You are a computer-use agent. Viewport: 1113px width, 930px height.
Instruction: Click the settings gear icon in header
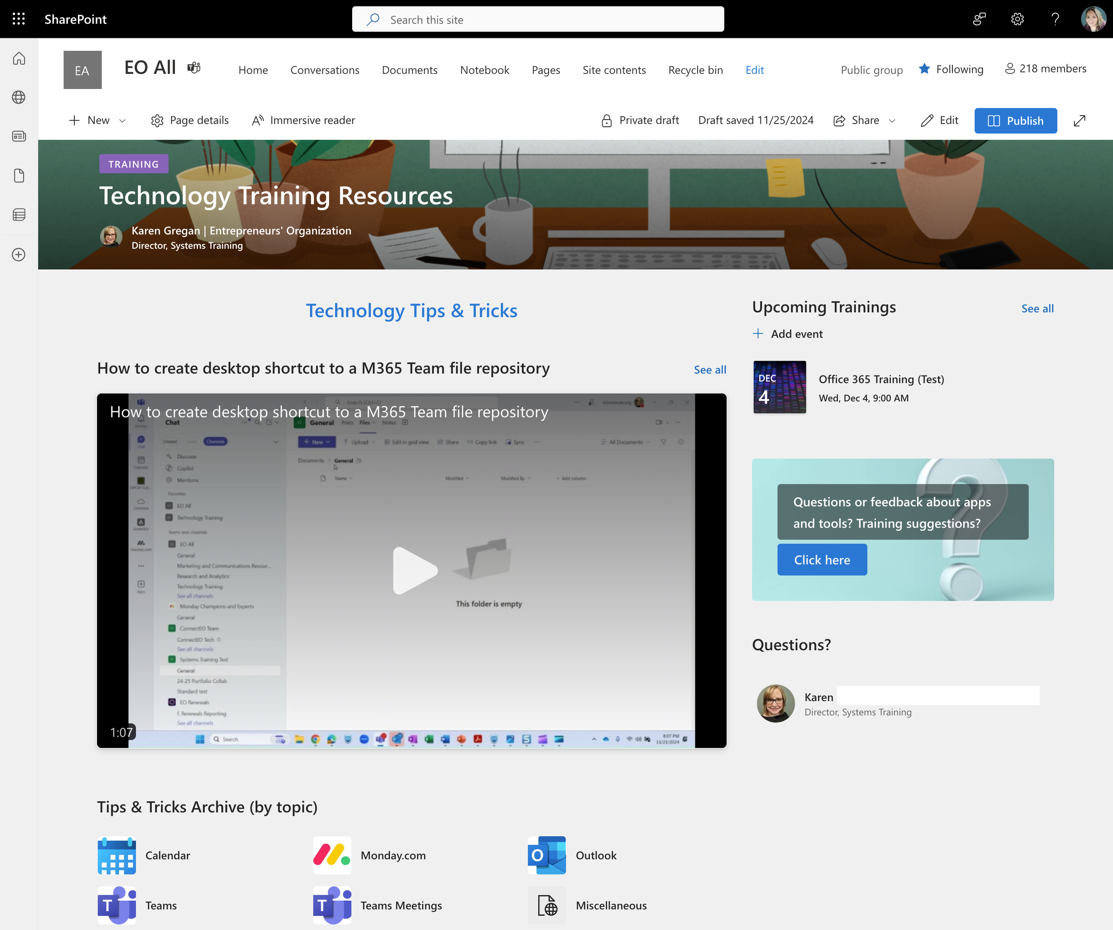click(1017, 19)
